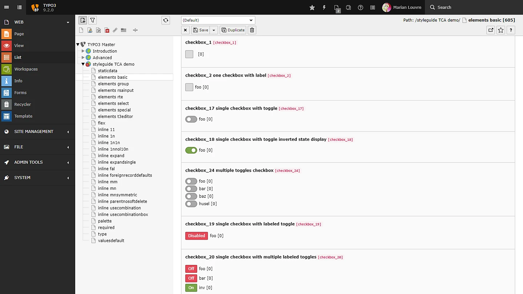Expand the Save button dropdown arrow

[x=214, y=30]
